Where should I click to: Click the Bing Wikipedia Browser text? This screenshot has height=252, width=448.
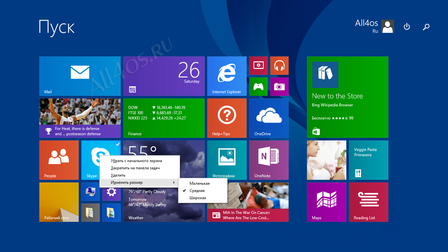pos(333,105)
